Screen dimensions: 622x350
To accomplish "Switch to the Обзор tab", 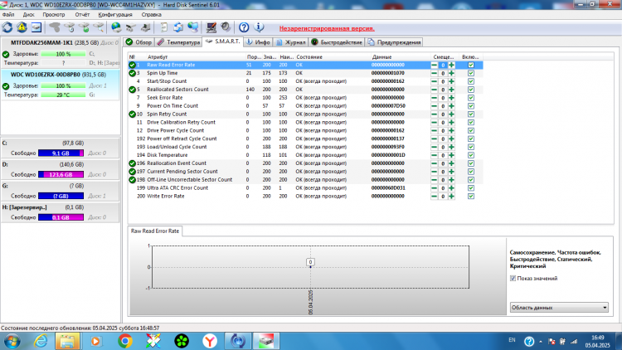I will point(138,42).
